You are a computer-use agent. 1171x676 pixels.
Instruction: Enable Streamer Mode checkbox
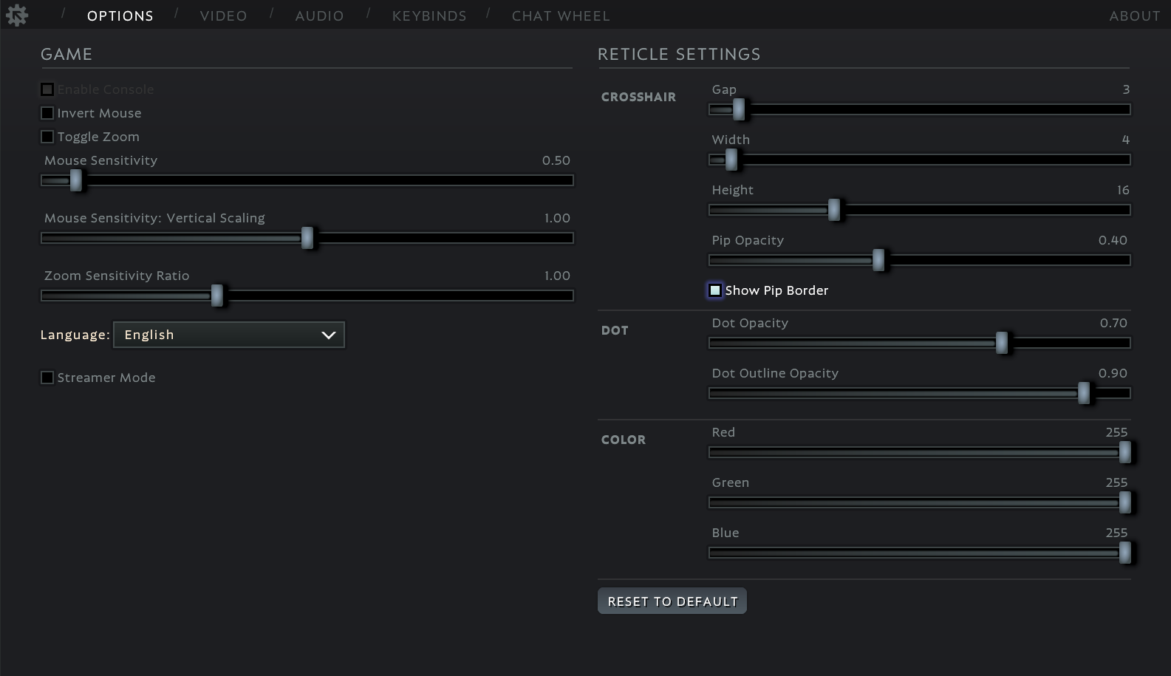click(47, 378)
